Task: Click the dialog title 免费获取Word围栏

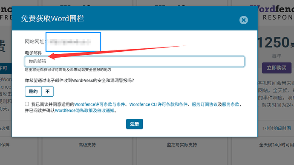Action: click(52, 19)
